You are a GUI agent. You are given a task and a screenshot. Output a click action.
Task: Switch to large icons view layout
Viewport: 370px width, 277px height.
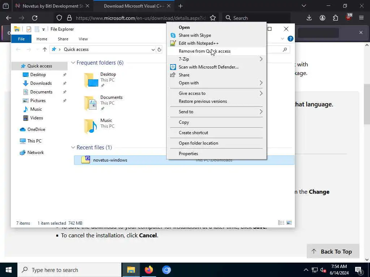(x=289, y=223)
